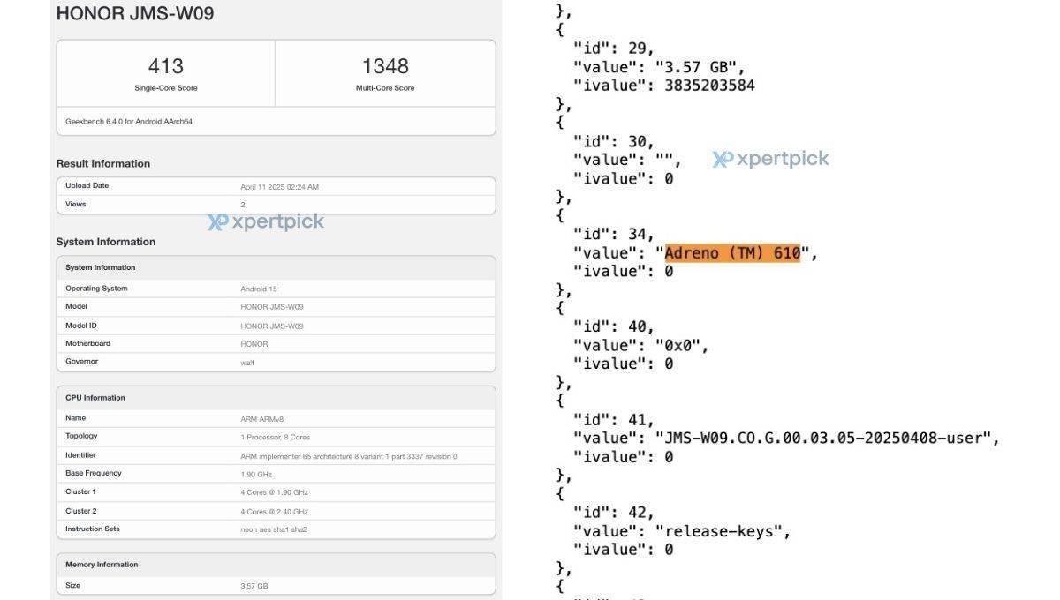
Task: Click Geekbench 6.4.0 for Android AArch64 text
Action: [x=129, y=122]
